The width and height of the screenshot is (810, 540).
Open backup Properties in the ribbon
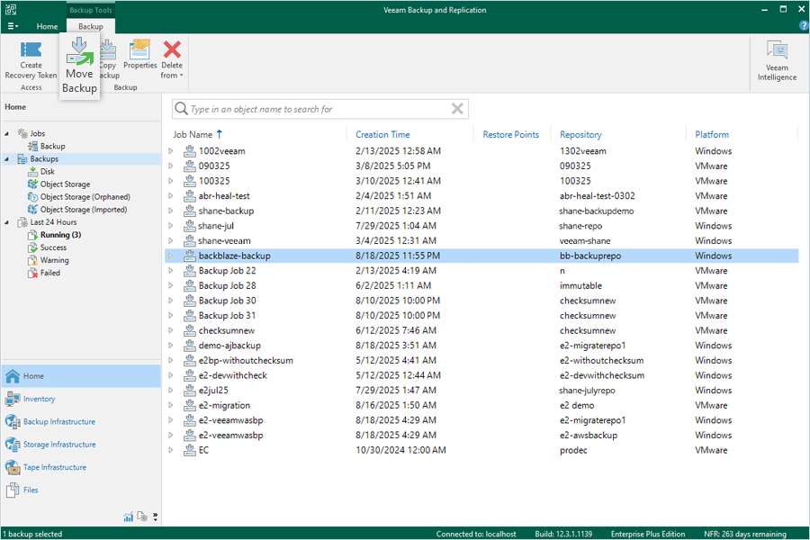[140, 55]
